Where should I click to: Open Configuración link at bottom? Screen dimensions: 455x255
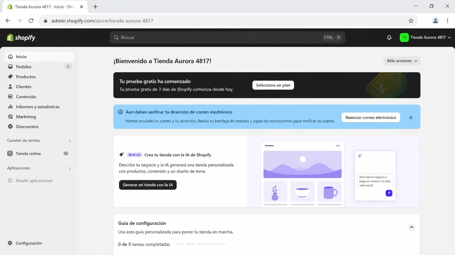[29, 243]
